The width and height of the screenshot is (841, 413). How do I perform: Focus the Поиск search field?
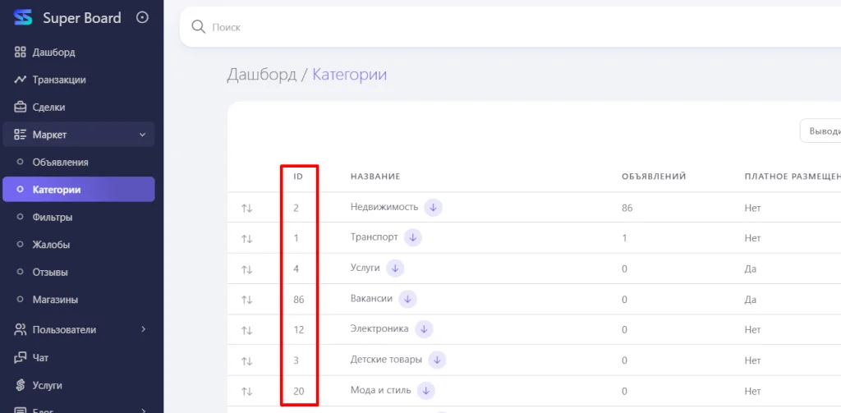[493, 27]
